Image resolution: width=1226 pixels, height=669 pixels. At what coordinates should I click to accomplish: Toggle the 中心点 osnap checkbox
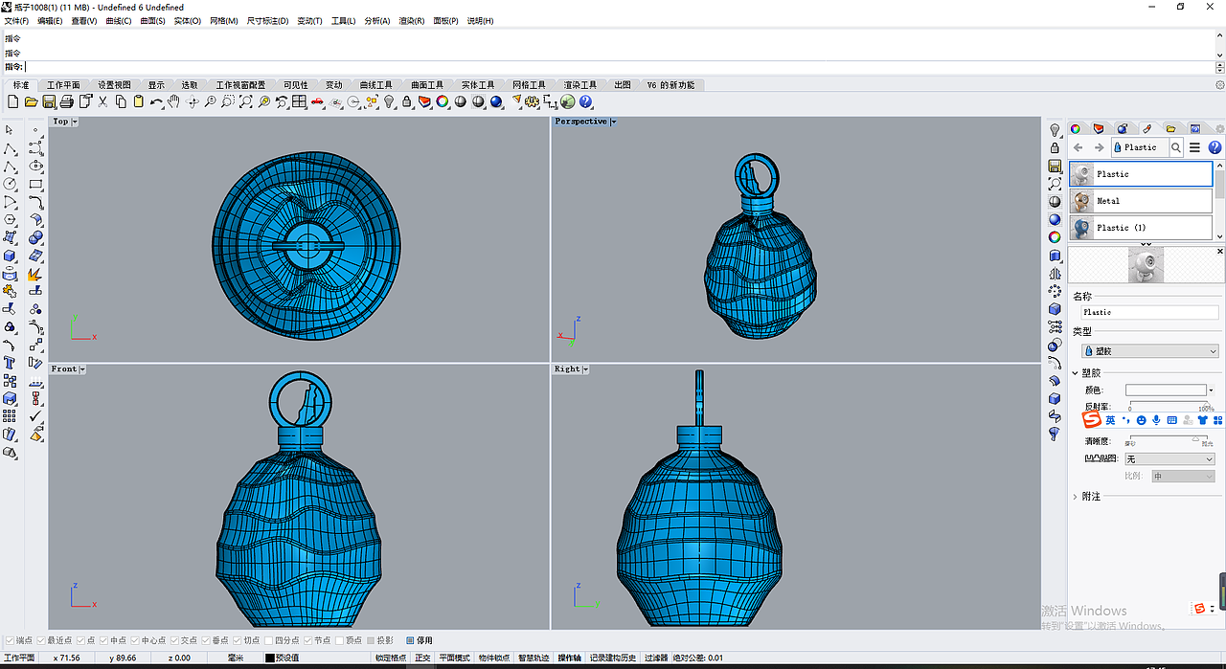[134, 640]
